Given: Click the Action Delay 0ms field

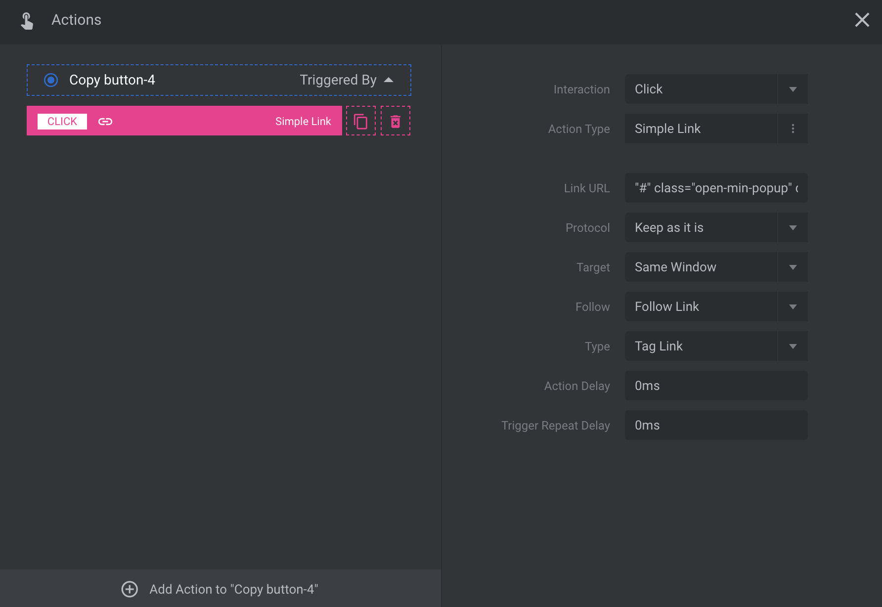Looking at the screenshot, I should pyautogui.click(x=716, y=386).
